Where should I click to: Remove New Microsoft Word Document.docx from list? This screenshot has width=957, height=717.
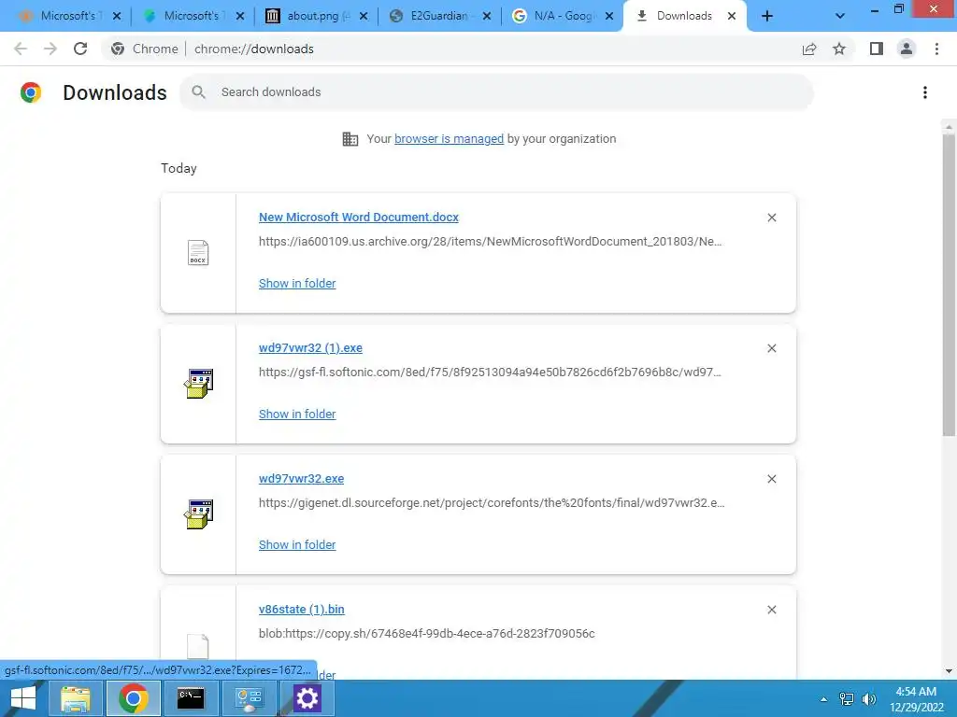(x=771, y=218)
